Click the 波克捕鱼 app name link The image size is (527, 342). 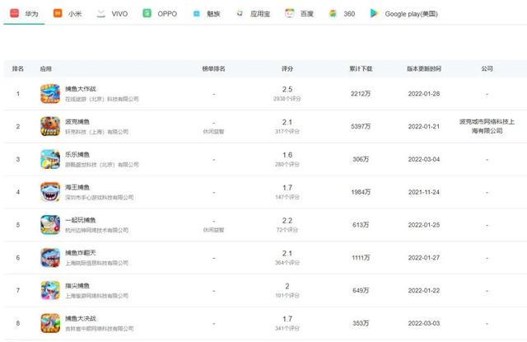coord(77,121)
